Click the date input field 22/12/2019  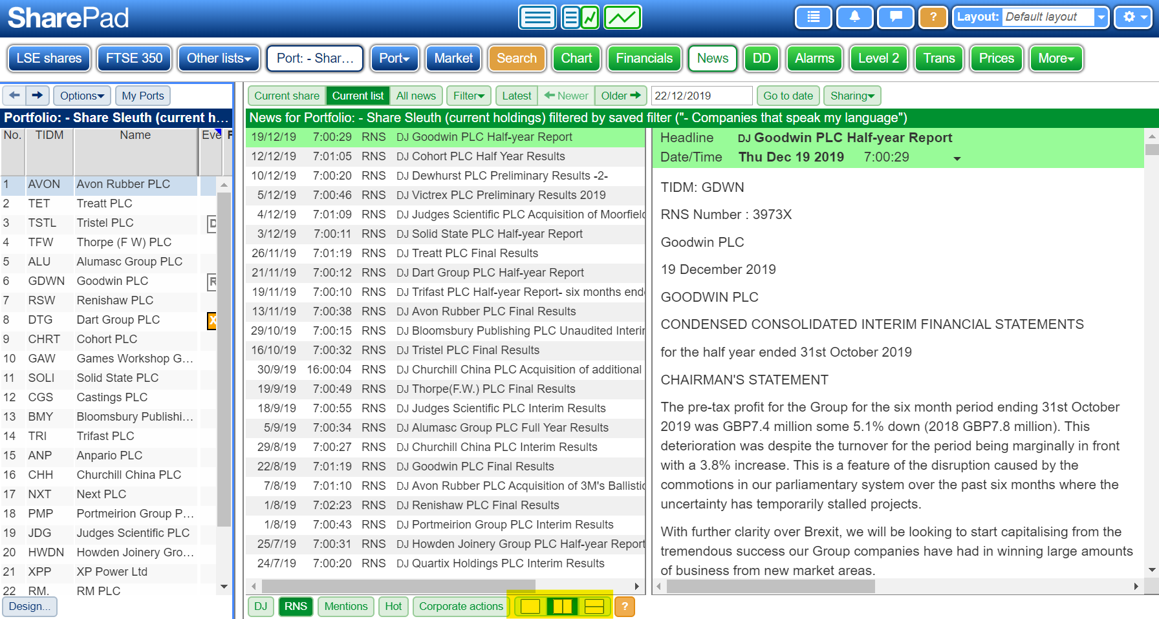702,96
